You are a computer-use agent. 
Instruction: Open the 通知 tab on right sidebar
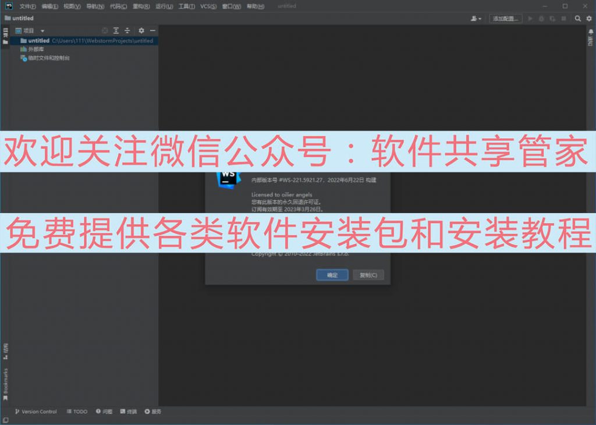pyautogui.click(x=590, y=37)
